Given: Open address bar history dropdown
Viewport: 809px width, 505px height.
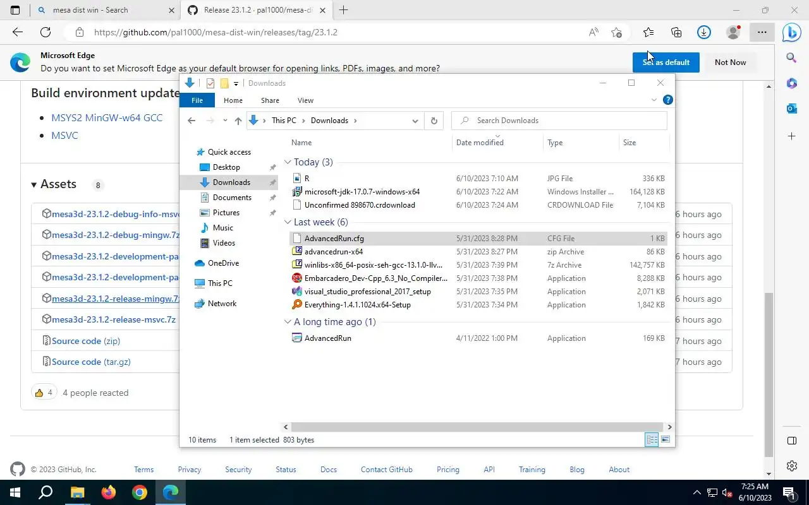Looking at the screenshot, I should point(415,121).
